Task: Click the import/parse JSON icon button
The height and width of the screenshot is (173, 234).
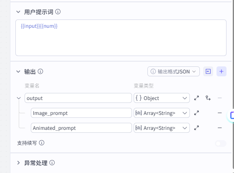Action: point(208,71)
